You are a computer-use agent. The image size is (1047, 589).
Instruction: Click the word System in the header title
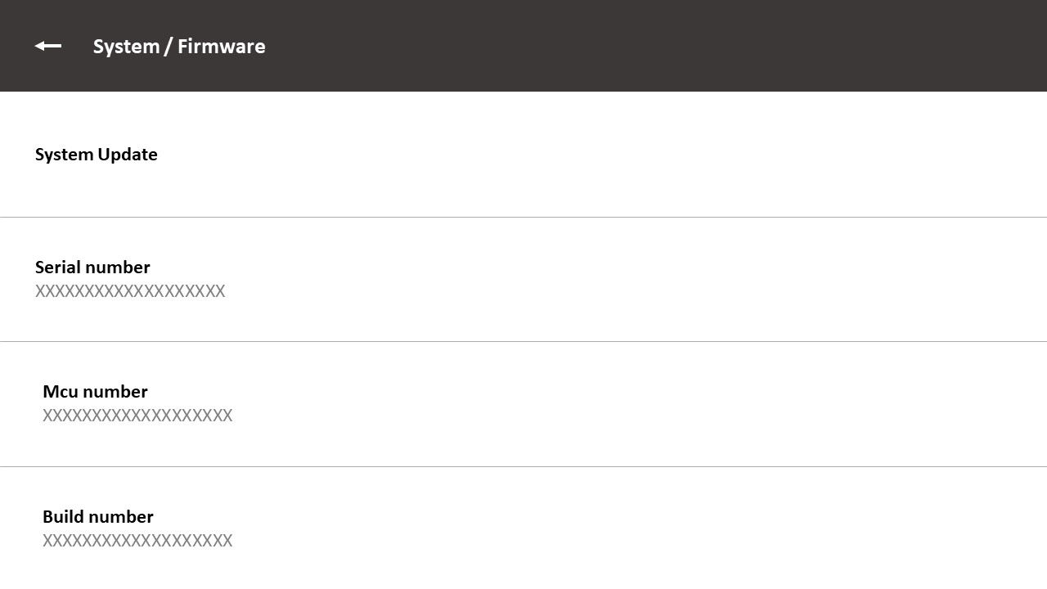click(x=127, y=47)
